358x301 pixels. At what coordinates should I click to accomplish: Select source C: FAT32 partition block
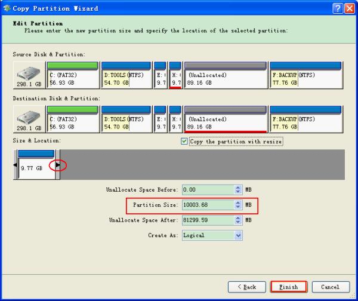72,75
